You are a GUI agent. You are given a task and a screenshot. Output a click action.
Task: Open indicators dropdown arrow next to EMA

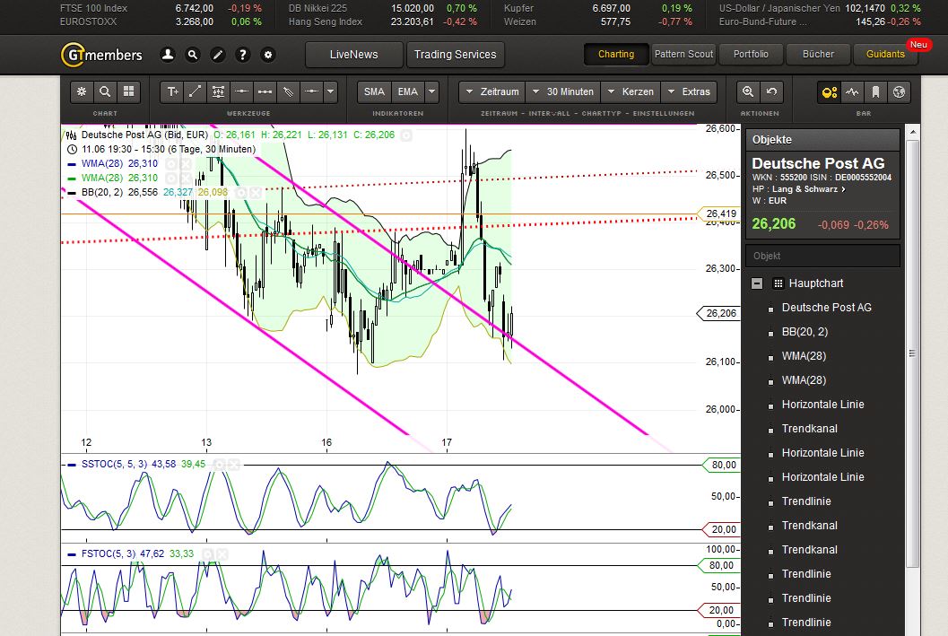431,91
